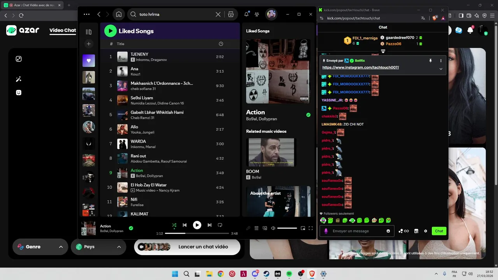
Task: Open Spotify from the Windows taskbar
Action: [289, 274]
